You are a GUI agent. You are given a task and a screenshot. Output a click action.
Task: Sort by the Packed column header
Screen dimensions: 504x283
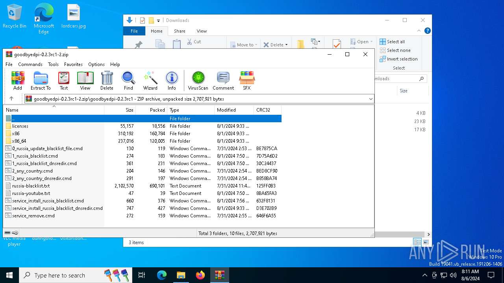[x=152, y=110]
